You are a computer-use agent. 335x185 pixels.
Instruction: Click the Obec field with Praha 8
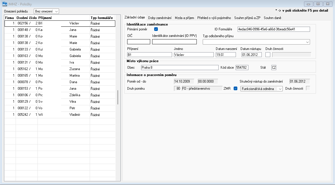tap(180, 68)
